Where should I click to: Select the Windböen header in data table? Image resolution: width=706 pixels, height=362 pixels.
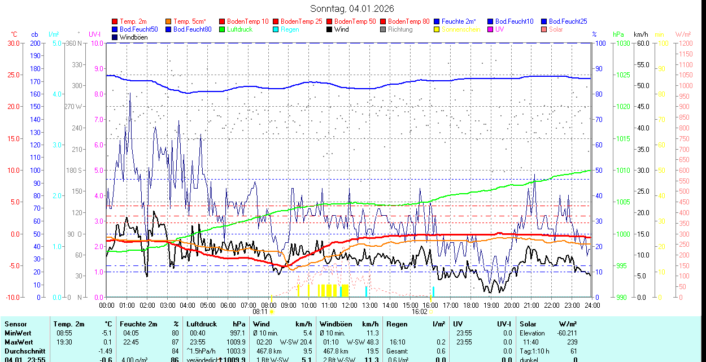point(335,324)
